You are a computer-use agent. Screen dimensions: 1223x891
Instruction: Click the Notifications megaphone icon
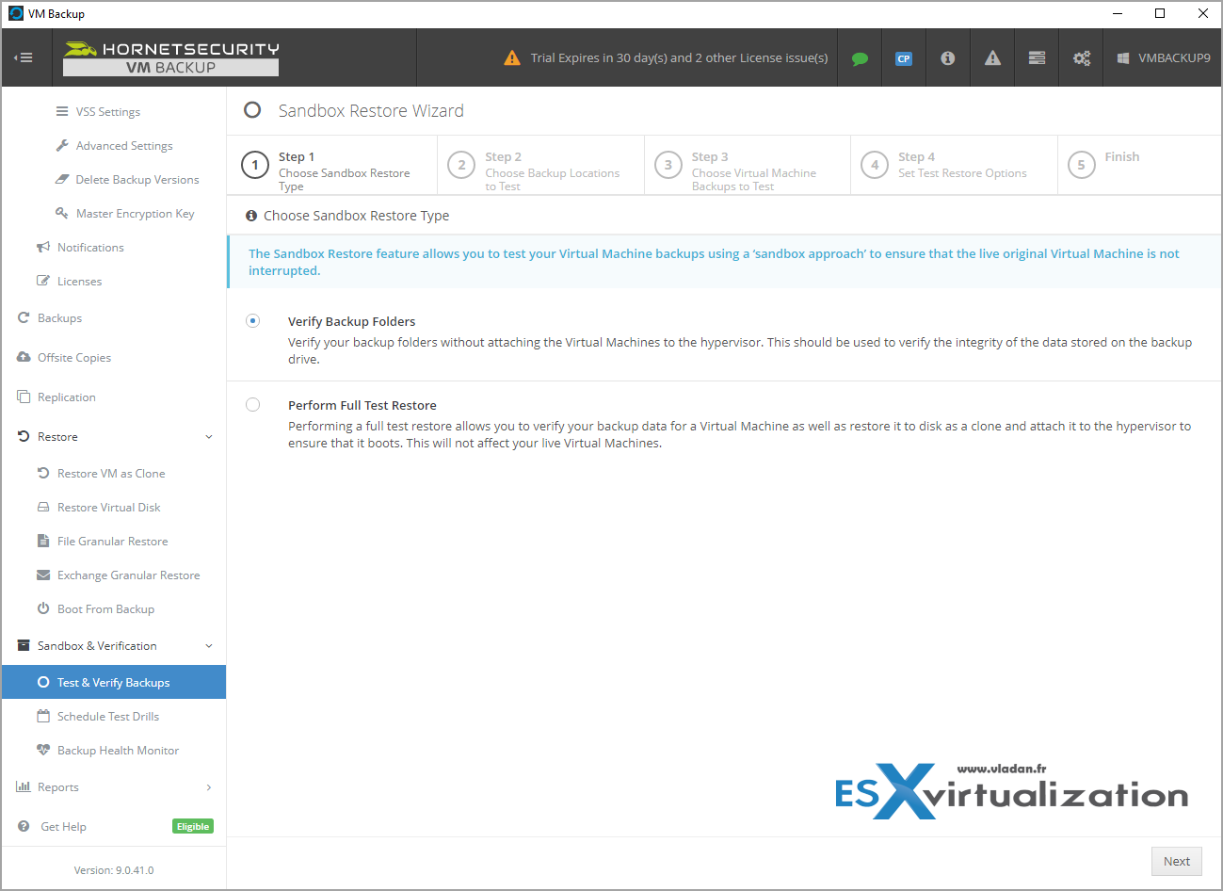coord(43,247)
